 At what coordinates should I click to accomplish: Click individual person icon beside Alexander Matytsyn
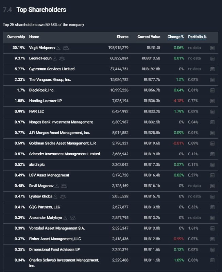(65, 218)
